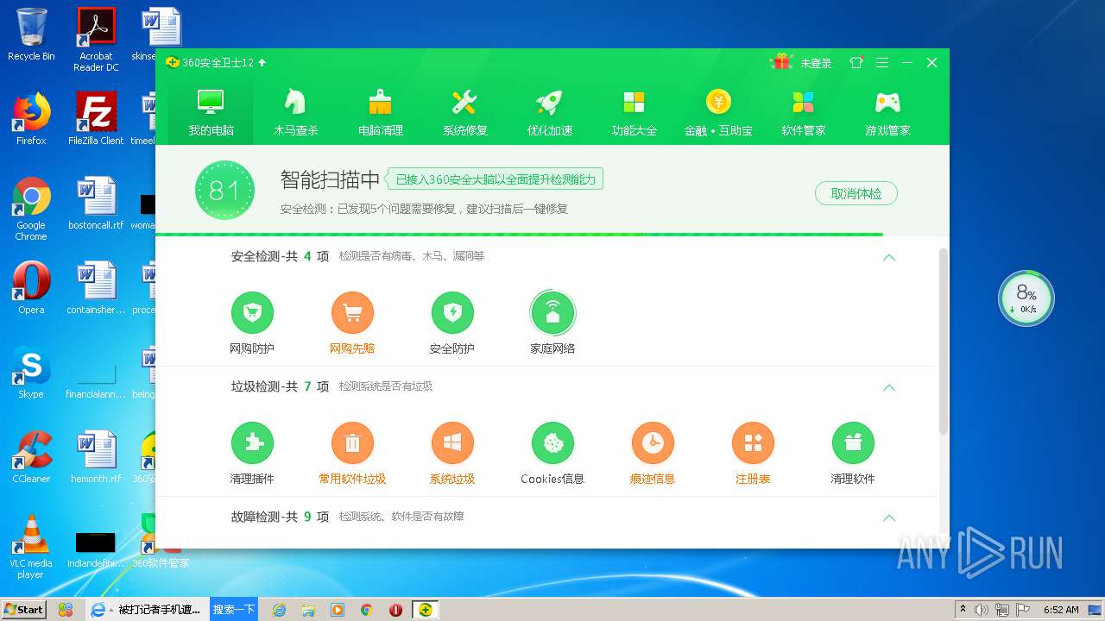This screenshot has height=621, width=1105.
Task: Click 未登录 login link
Action: click(x=816, y=63)
